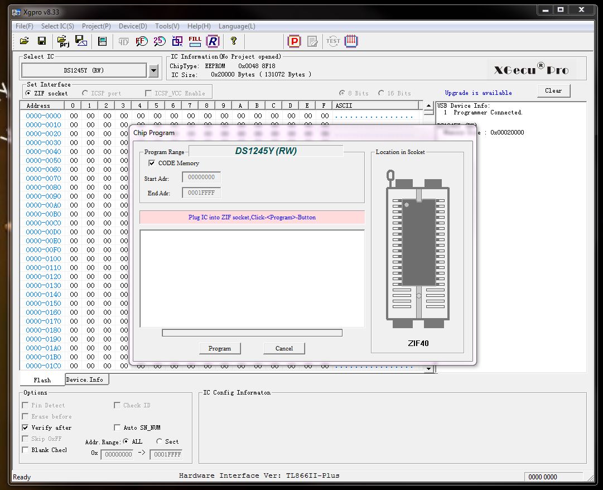This screenshot has width=603, height=490.
Task: Select the 16 Bits radio button
Action: point(381,93)
